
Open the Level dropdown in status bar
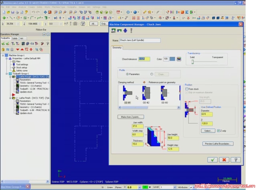tap(175, 187)
